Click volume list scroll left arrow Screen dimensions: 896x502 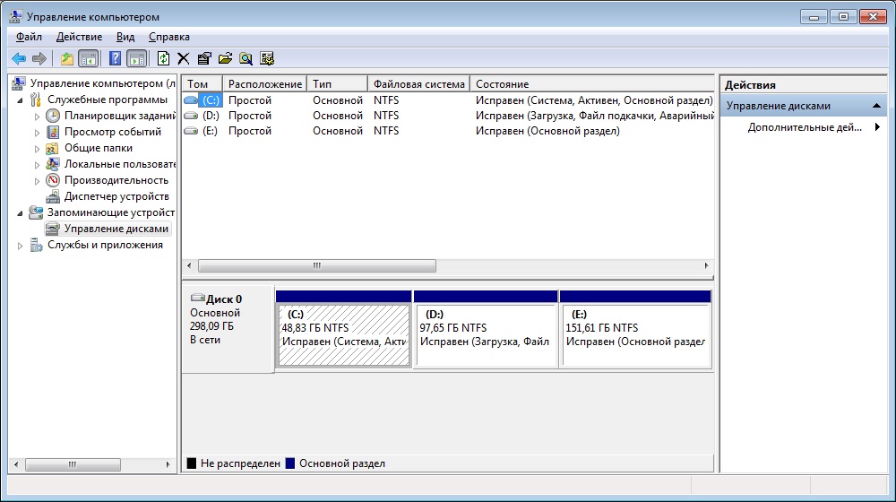point(190,266)
